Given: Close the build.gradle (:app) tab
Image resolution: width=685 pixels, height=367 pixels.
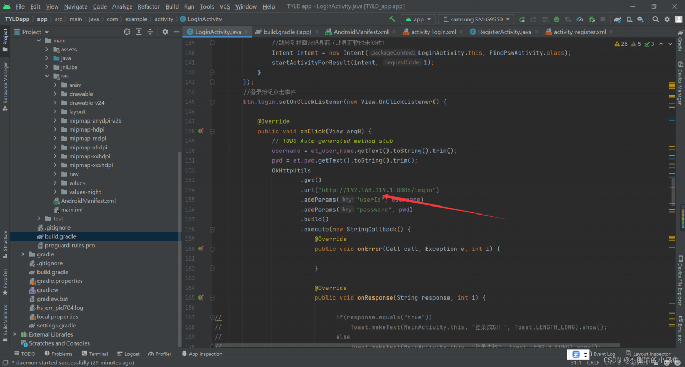Looking at the screenshot, I should coord(317,32).
